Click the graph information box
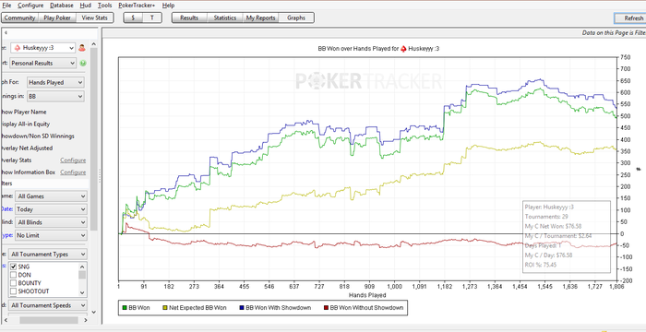Screen dimensions: 646x332 point(567,236)
